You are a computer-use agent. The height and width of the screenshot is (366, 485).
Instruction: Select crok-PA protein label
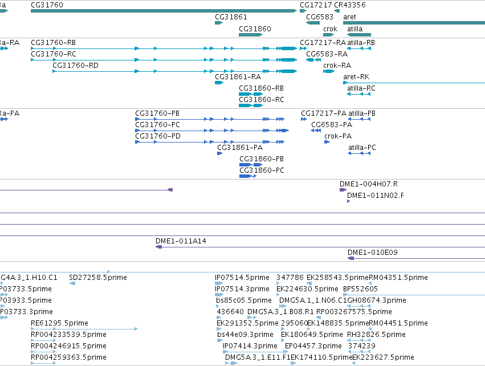tap(338, 136)
